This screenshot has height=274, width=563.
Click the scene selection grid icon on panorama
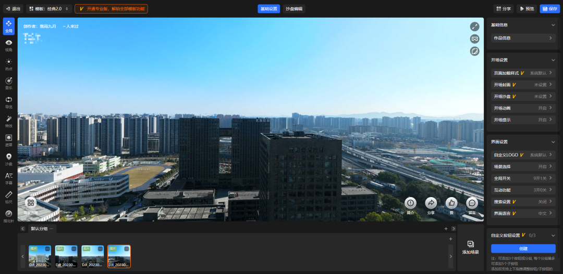[31, 203]
